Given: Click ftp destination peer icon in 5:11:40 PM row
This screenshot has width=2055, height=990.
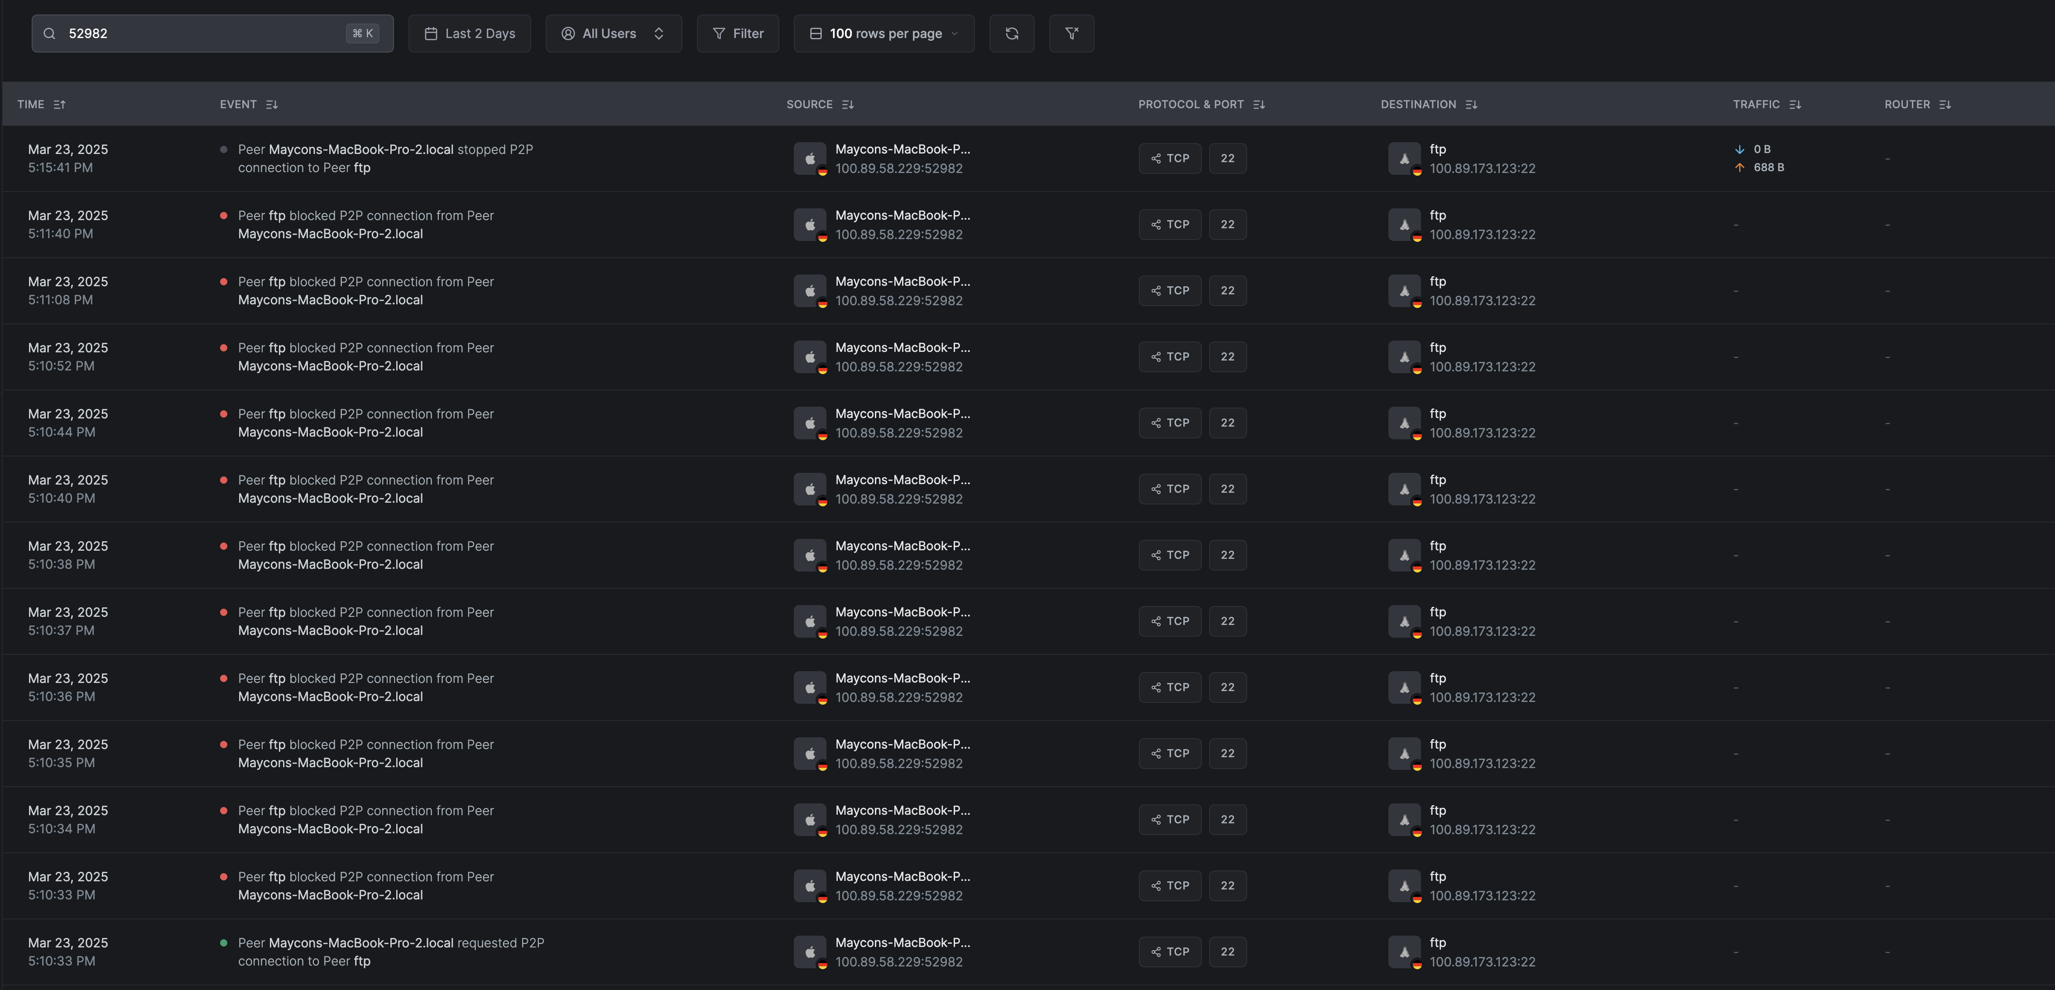Looking at the screenshot, I should (1404, 225).
